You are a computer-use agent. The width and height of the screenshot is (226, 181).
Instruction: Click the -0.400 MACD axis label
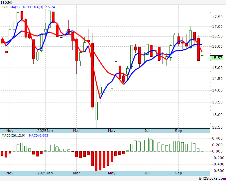(x=217, y=164)
